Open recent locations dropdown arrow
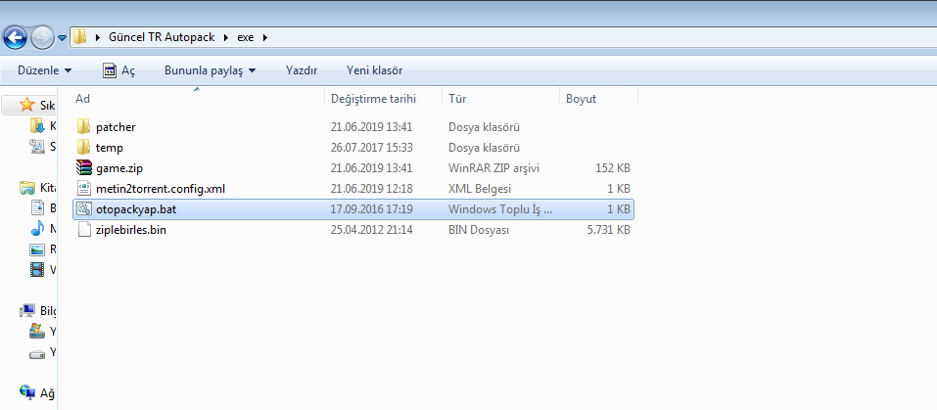The width and height of the screenshot is (937, 410). 63,38
